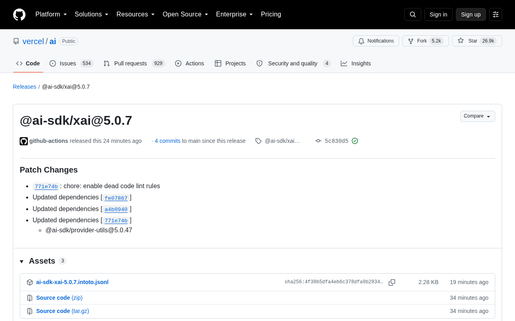Image resolution: width=515 pixels, height=321 pixels.
Task: Follow the Releases breadcrumb link
Action: 25,87
